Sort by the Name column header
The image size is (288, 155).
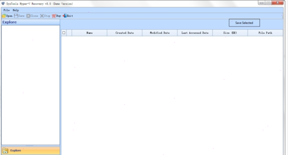[90, 33]
